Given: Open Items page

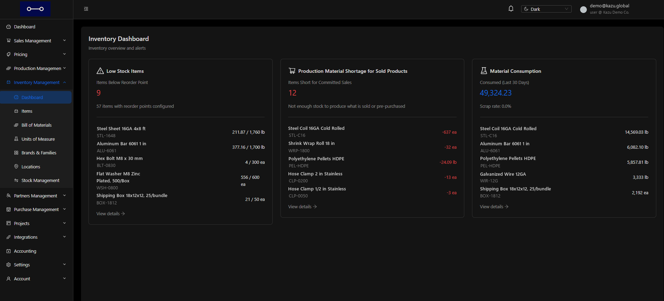Looking at the screenshot, I should [x=36, y=111].
